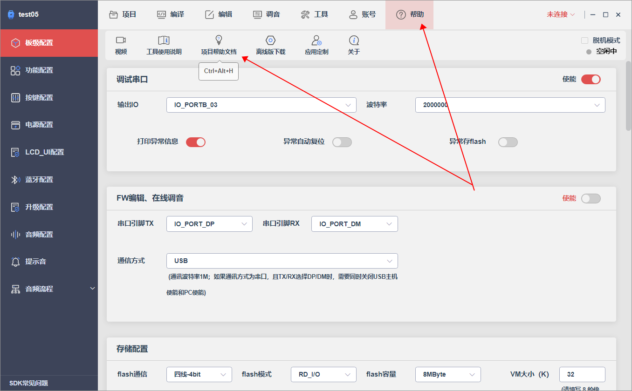Select 板级配置 in the sidebar

(x=49, y=43)
